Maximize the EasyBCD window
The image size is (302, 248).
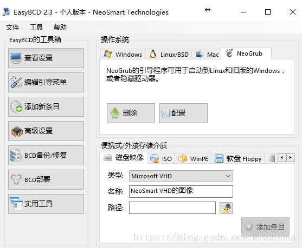(268, 12)
